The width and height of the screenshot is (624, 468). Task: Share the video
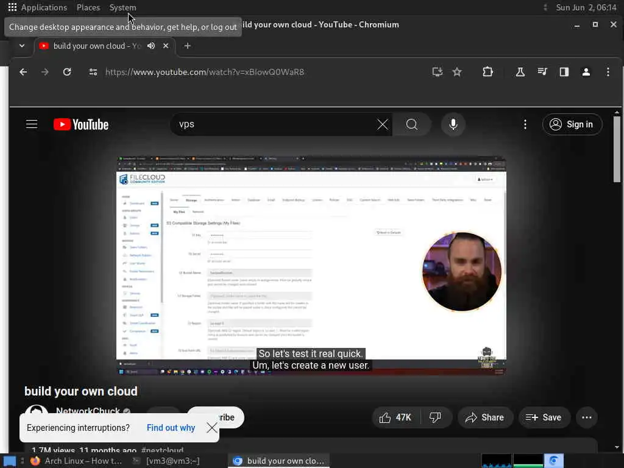(485, 417)
